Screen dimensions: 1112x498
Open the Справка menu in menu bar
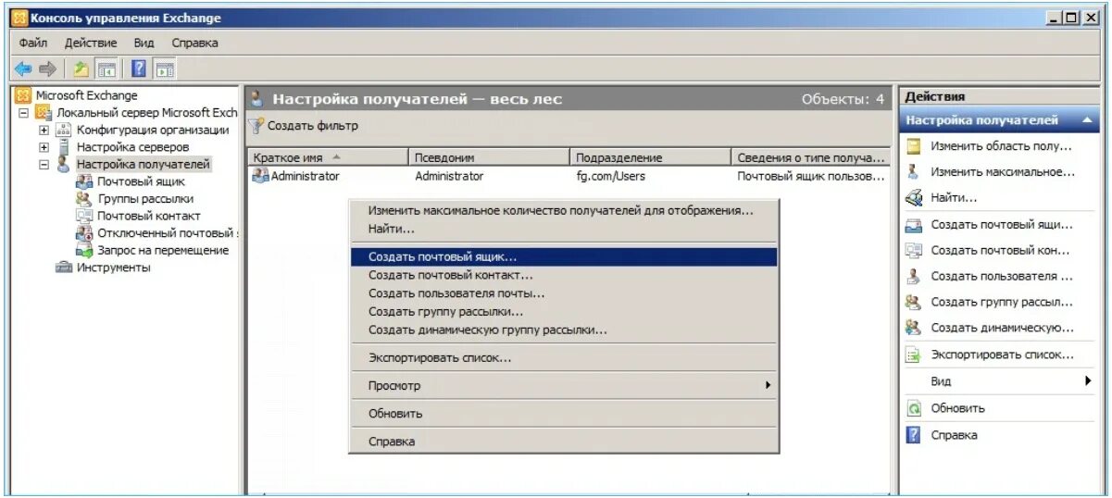click(x=195, y=43)
